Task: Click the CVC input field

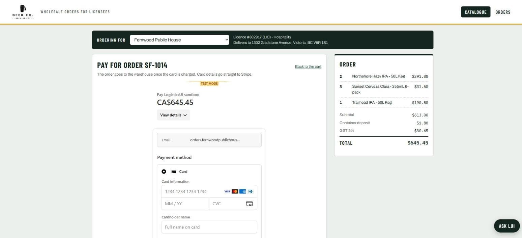Action: tap(233, 204)
